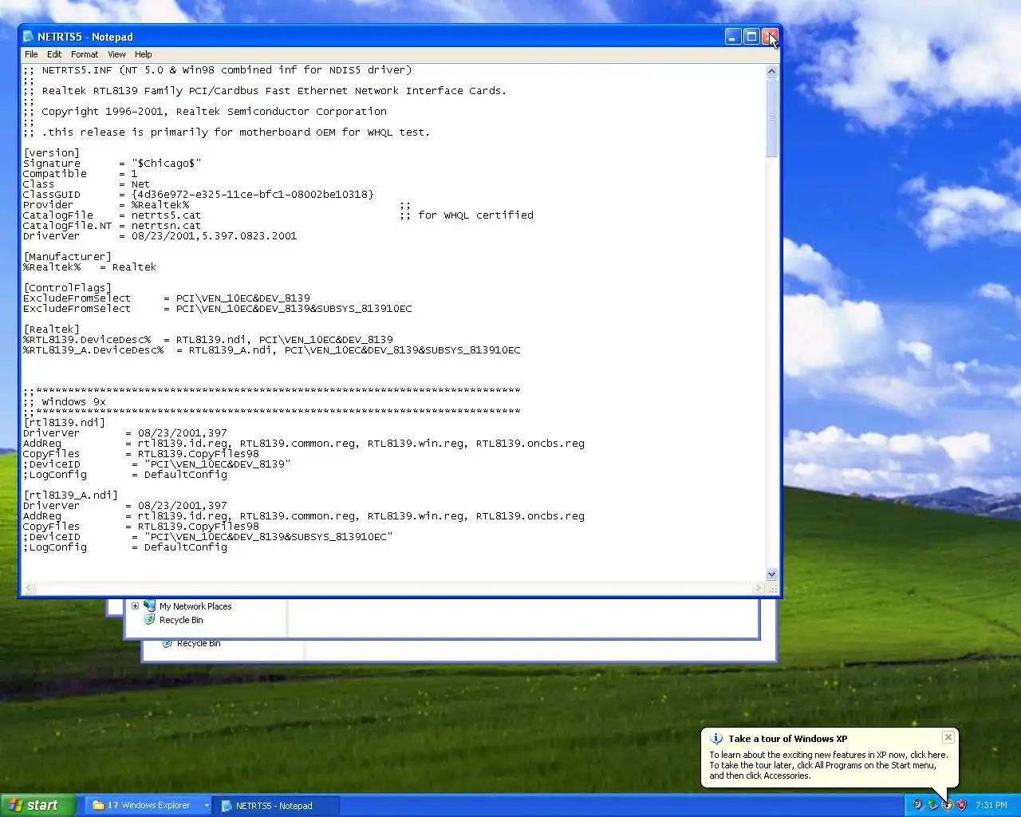
Task: Open the Format menu
Action: click(x=85, y=54)
